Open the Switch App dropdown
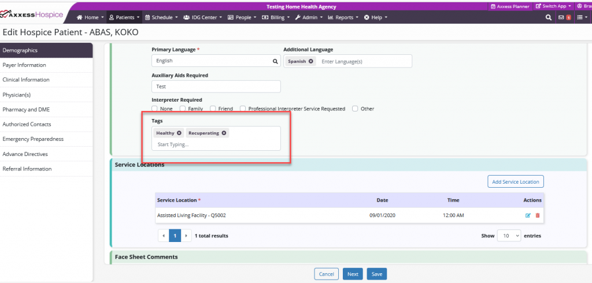The height and width of the screenshot is (283, 592). [553, 6]
